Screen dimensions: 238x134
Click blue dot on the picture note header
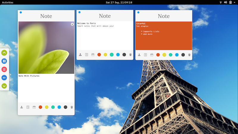coord(21,12)
